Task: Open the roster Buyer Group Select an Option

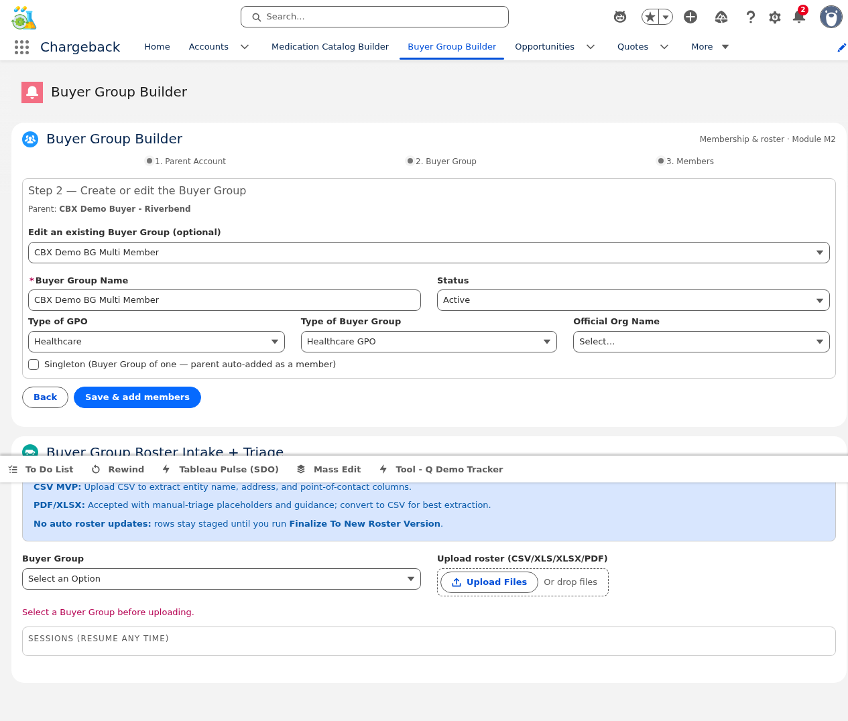Action: click(221, 579)
